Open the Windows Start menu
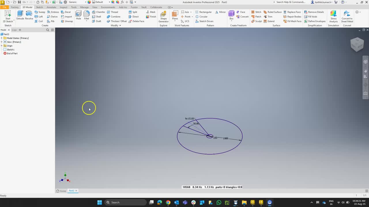The width and height of the screenshot is (369, 207). pyautogui.click(x=99, y=202)
